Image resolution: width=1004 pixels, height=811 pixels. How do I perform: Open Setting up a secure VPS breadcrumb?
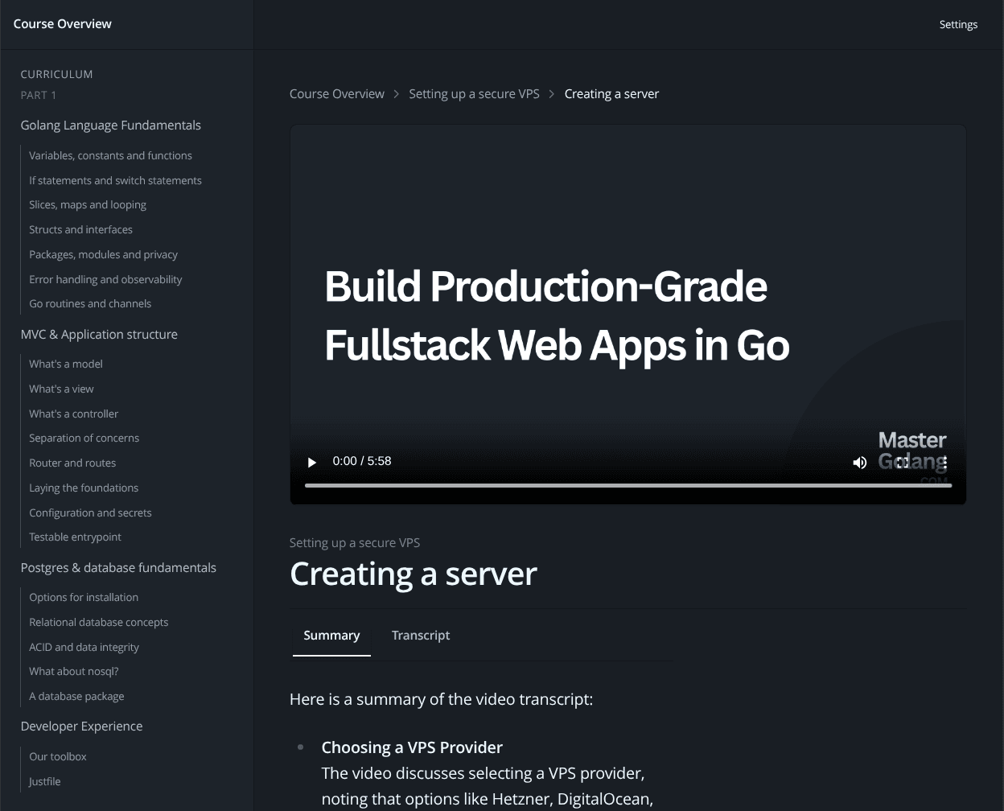point(474,93)
